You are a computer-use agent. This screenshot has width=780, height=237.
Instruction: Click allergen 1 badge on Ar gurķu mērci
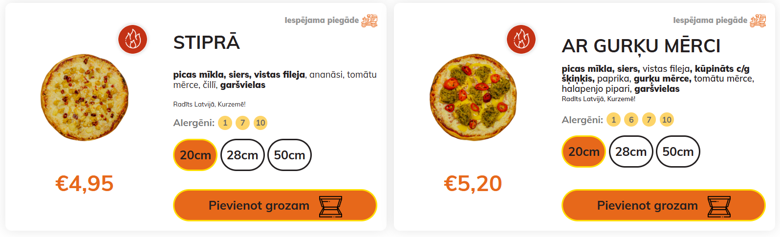point(613,120)
